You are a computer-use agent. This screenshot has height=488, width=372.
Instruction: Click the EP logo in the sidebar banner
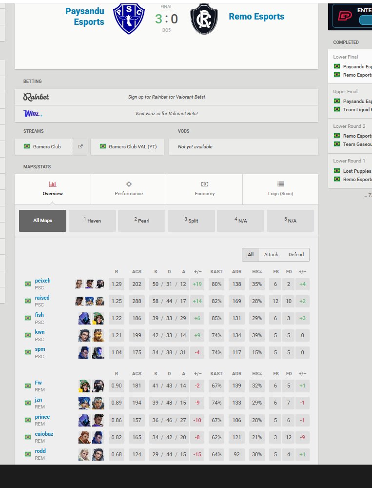coord(345,16)
